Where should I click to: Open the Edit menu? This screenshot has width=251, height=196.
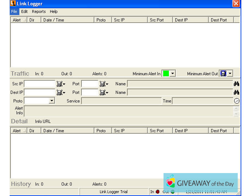click(x=24, y=11)
